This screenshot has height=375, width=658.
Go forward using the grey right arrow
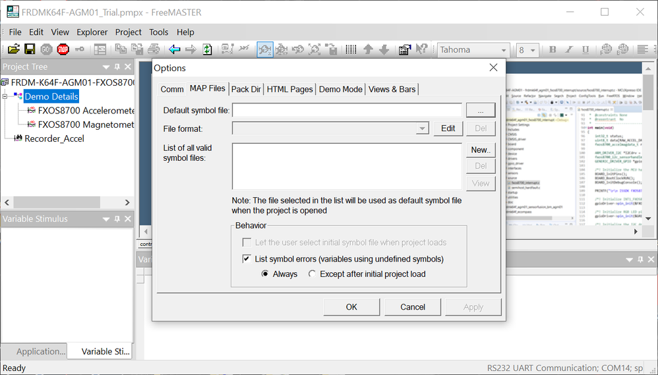(x=191, y=49)
